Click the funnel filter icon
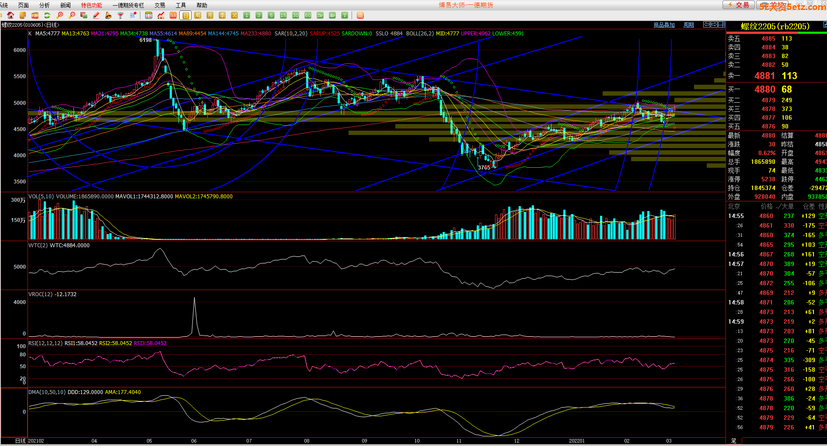 click(121, 15)
